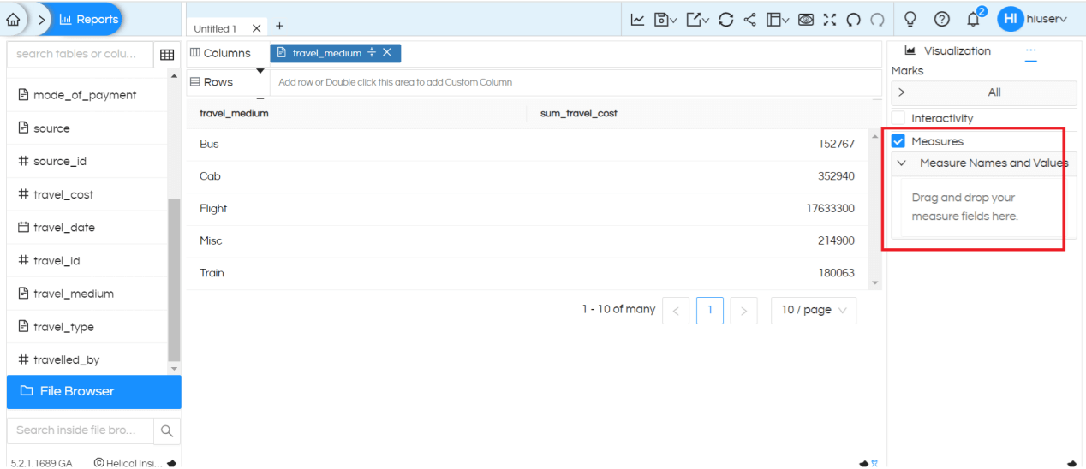1086x469 pixels.
Task: Select the source field
Action: pyautogui.click(x=51, y=128)
